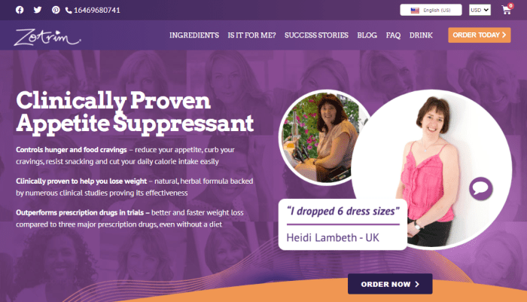Open the FAQ navigation item
Viewport: 527px width, 302px height.
point(393,35)
